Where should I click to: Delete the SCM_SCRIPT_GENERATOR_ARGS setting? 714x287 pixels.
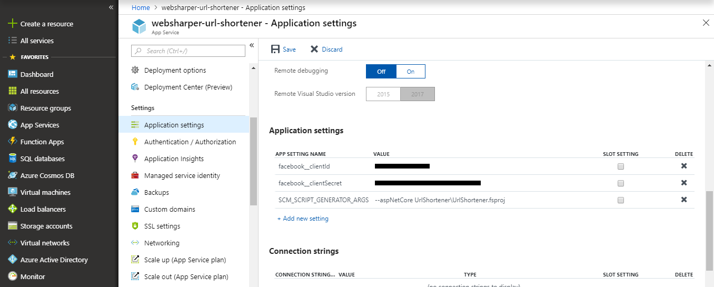[x=684, y=200]
